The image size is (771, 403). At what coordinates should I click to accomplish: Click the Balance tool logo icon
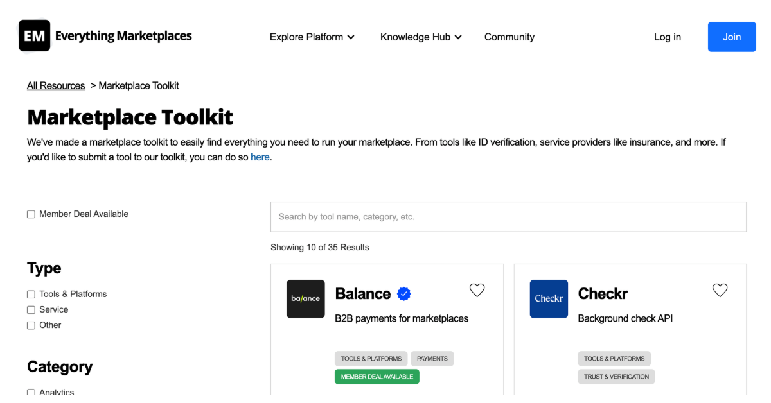click(x=306, y=298)
